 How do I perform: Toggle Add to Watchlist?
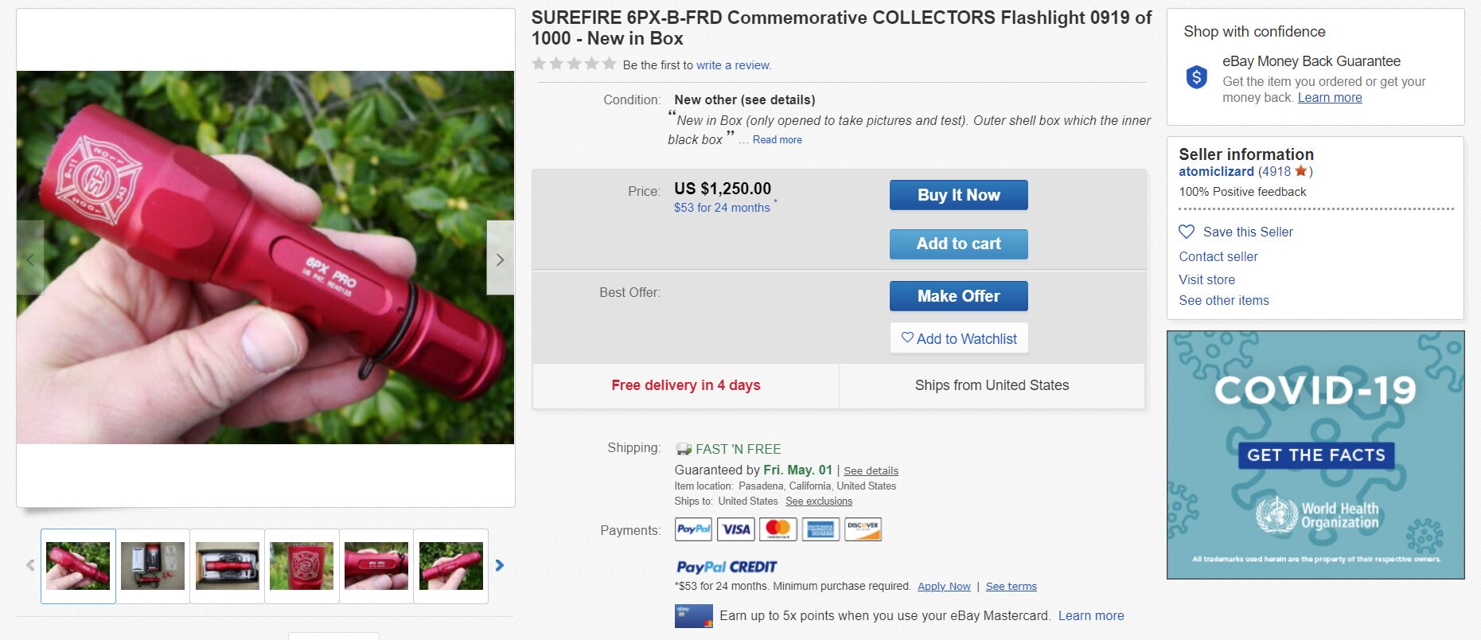pyautogui.click(x=958, y=338)
